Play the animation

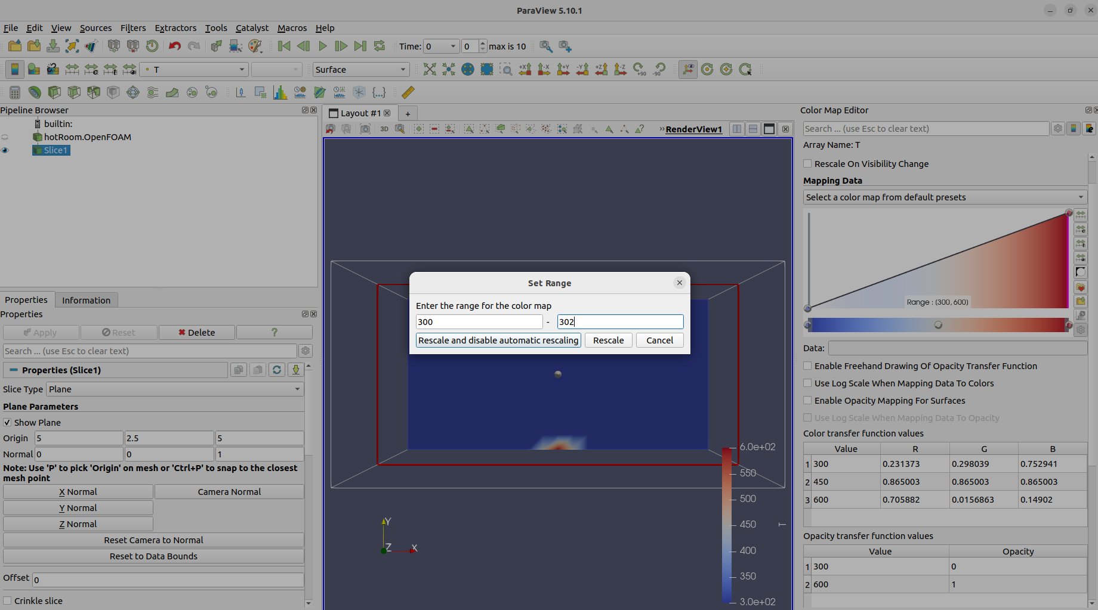[x=322, y=46]
